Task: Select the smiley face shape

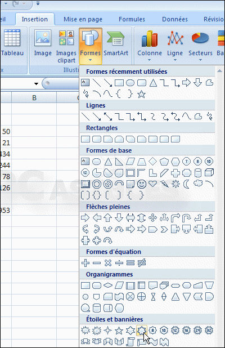Action: coord(142,184)
